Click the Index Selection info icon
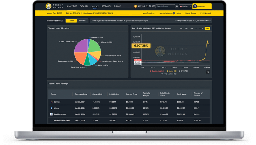256x145 pixels. click(62, 21)
